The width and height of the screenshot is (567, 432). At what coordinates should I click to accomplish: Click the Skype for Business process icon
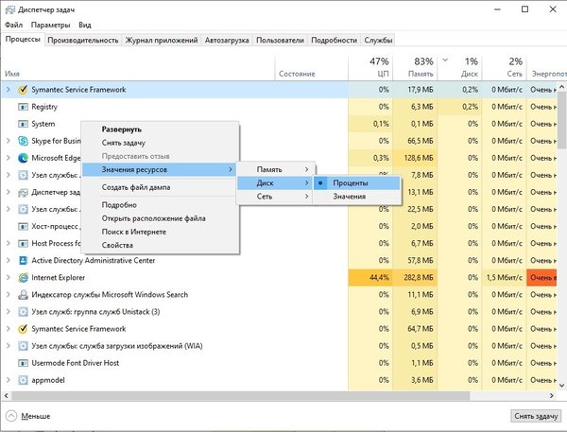point(23,141)
